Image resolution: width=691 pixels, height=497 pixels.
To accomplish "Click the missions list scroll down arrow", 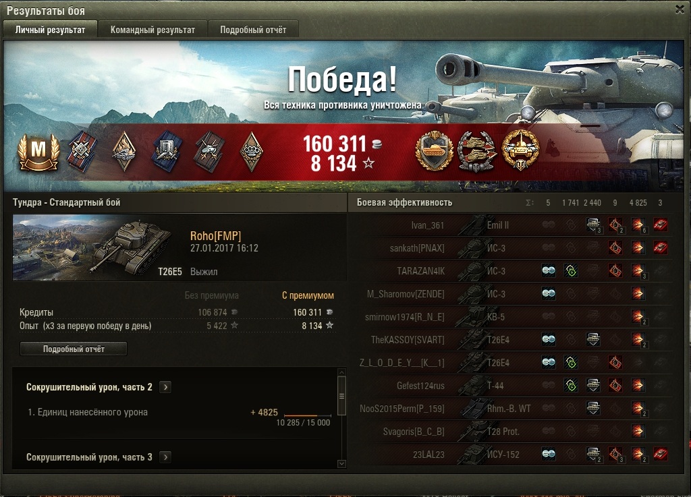I will (341, 463).
